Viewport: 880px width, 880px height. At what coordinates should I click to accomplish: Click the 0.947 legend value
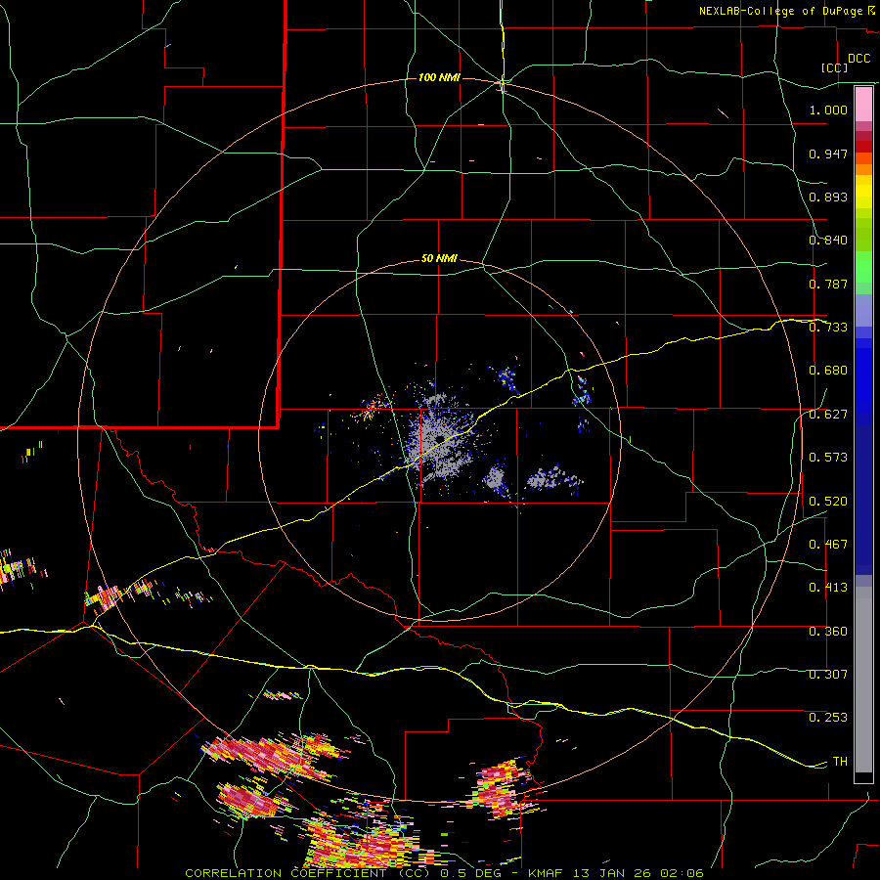(828, 154)
